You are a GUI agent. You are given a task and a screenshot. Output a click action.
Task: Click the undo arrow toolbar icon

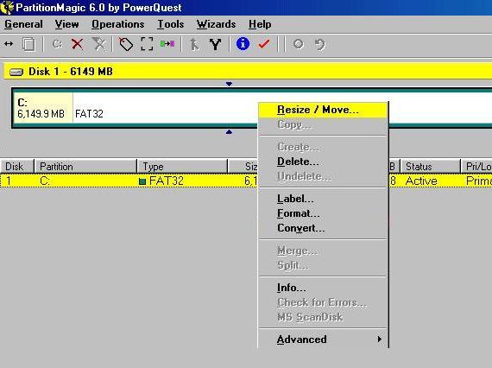pyautogui.click(x=319, y=44)
